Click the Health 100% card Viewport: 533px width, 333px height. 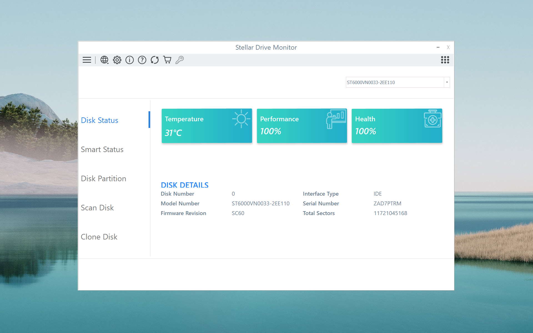(397, 126)
